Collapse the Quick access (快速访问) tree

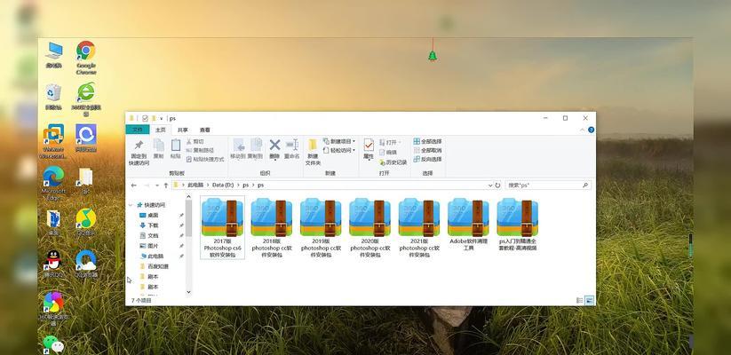tap(131, 205)
